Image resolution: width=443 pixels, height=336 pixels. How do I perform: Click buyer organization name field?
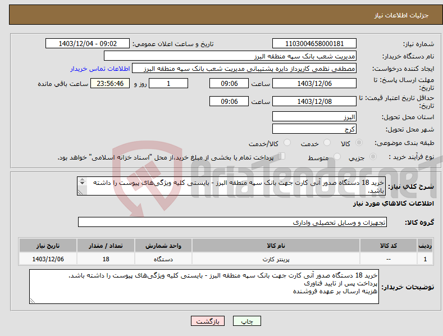(x=230, y=56)
